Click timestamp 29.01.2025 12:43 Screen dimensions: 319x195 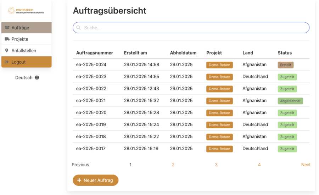(141, 89)
